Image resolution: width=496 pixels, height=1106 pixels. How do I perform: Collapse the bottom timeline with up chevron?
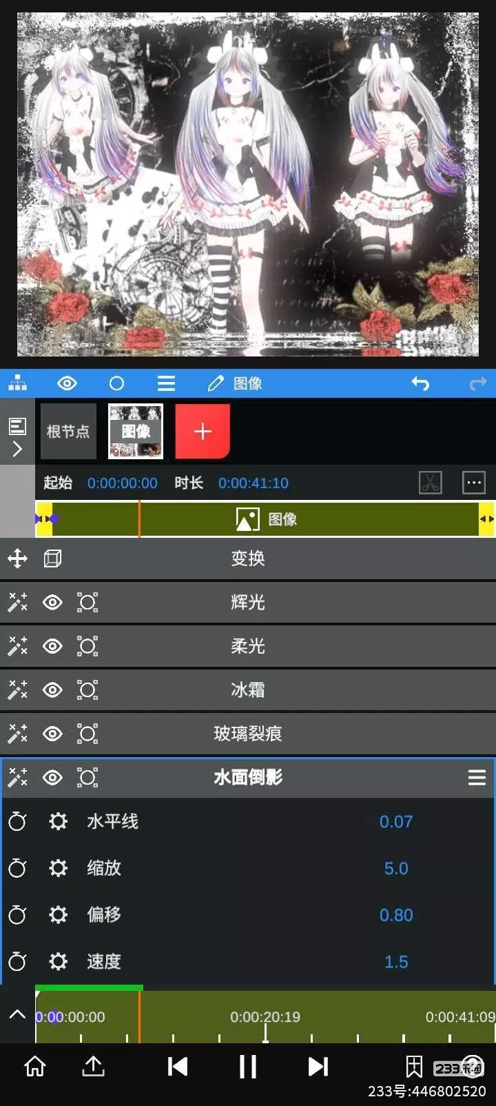(17, 1014)
